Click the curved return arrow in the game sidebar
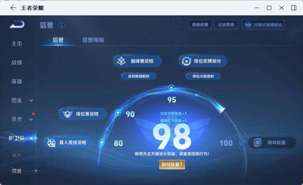This screenshot has width=303, height=185. (x=17, y=24)
